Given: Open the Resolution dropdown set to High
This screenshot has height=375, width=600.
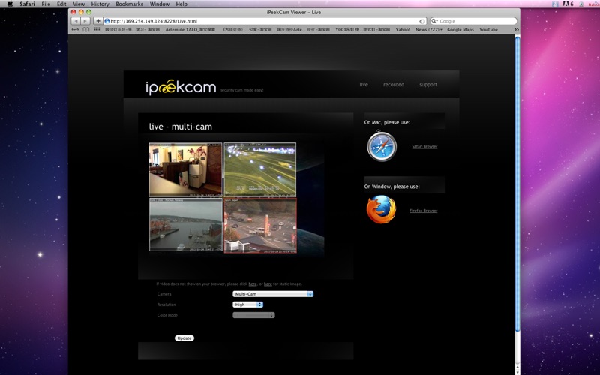Looking at the screenshot, I should (248, 304).
